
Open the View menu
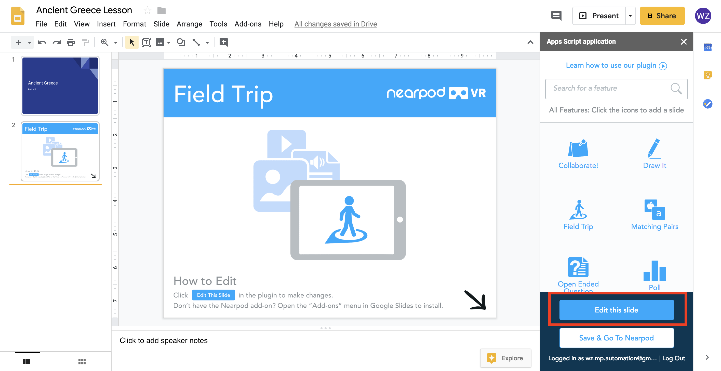[x=82, y=24]
